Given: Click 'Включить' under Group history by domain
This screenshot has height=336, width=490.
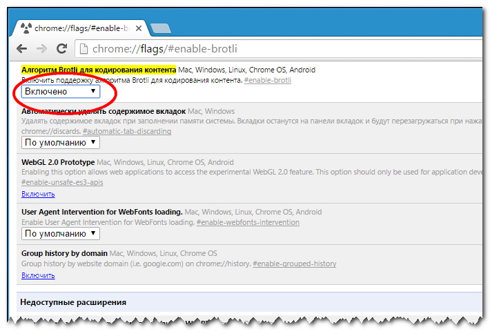Looking at the screenshot, I should pos(38,275).
